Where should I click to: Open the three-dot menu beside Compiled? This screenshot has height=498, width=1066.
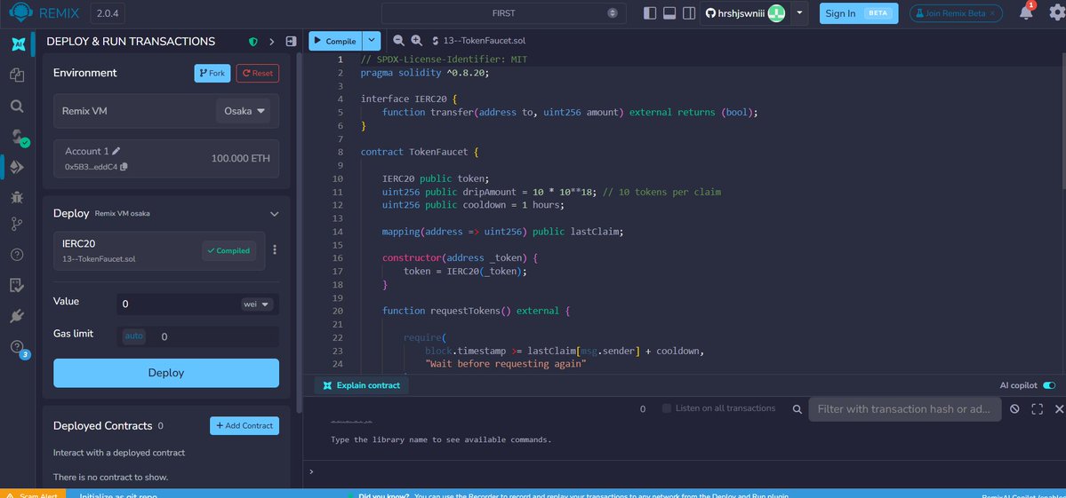pos(275,249)
